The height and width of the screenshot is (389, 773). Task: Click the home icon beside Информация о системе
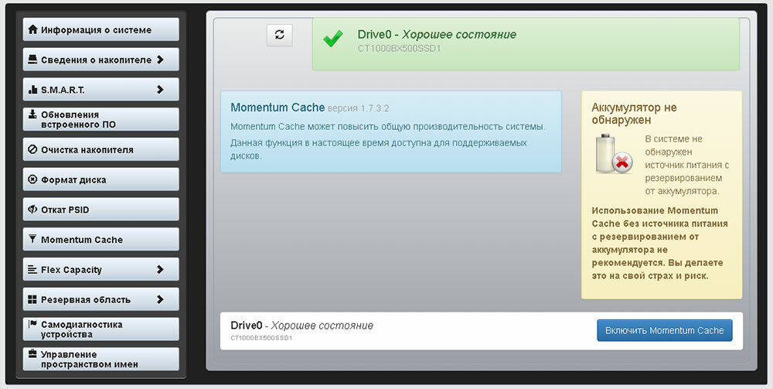[x=32, y=29]
